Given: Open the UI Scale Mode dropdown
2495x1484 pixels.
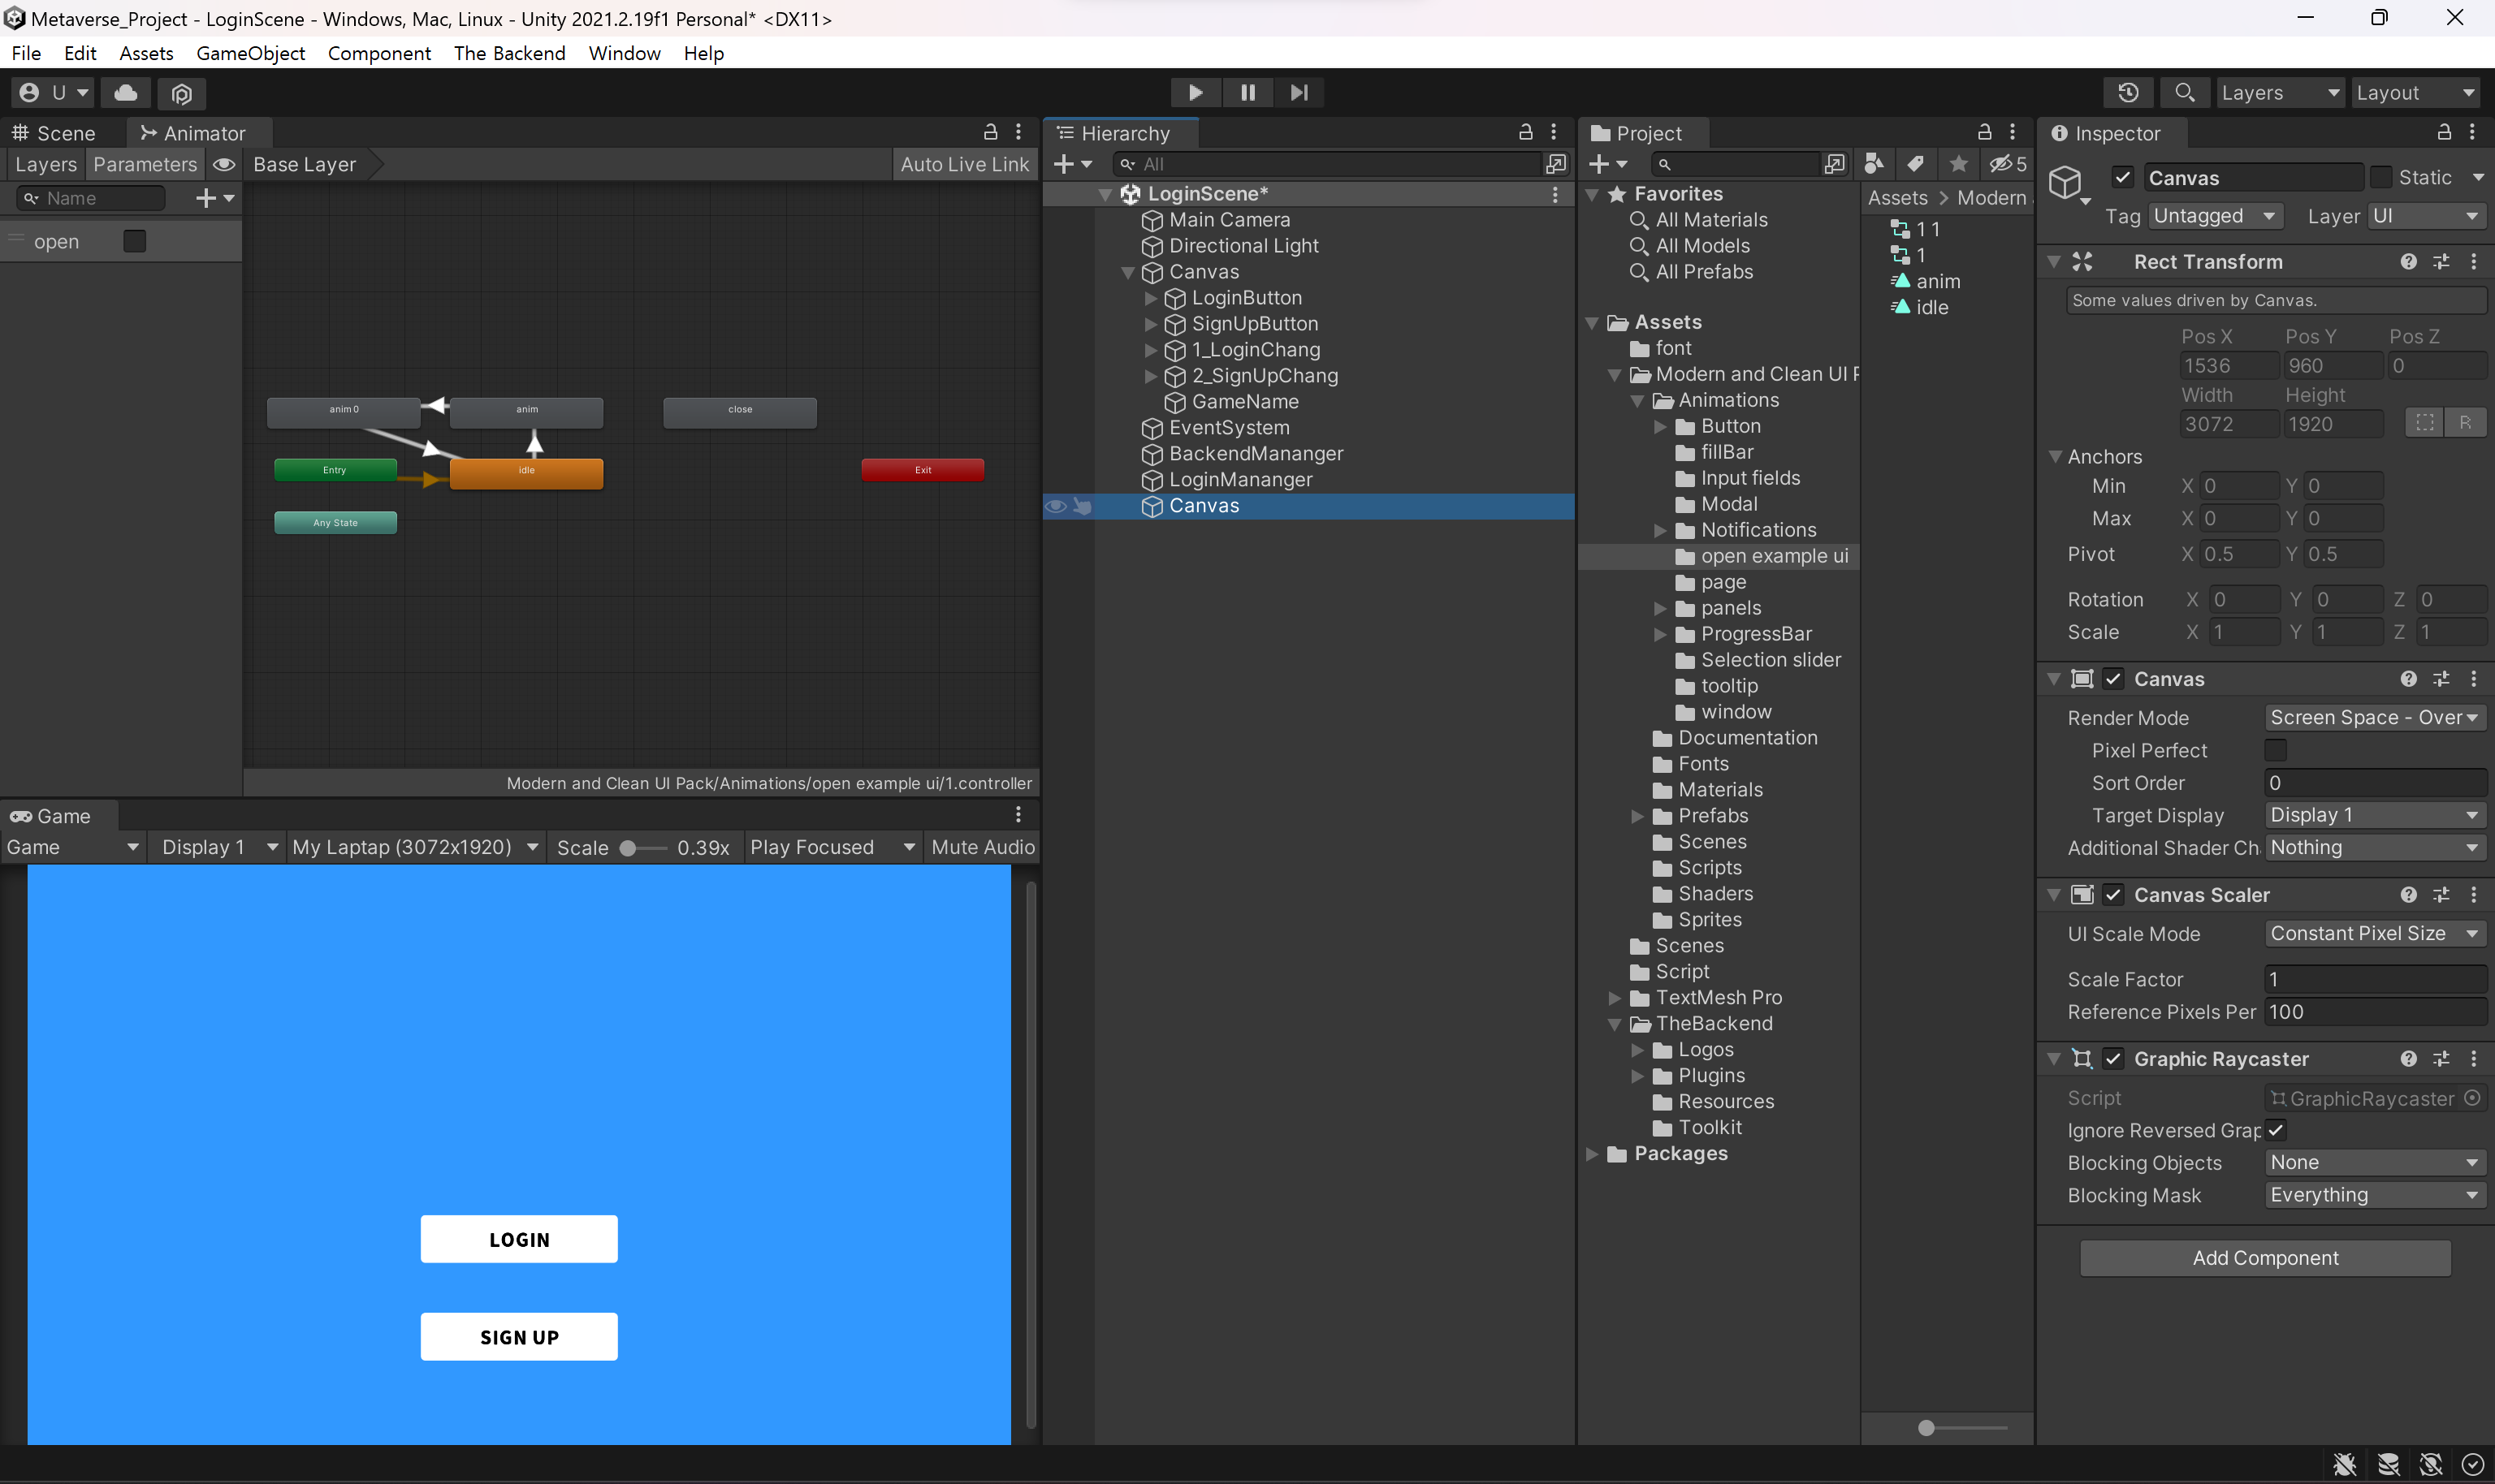Looking at the screenshot, I should click(2374, 933).
